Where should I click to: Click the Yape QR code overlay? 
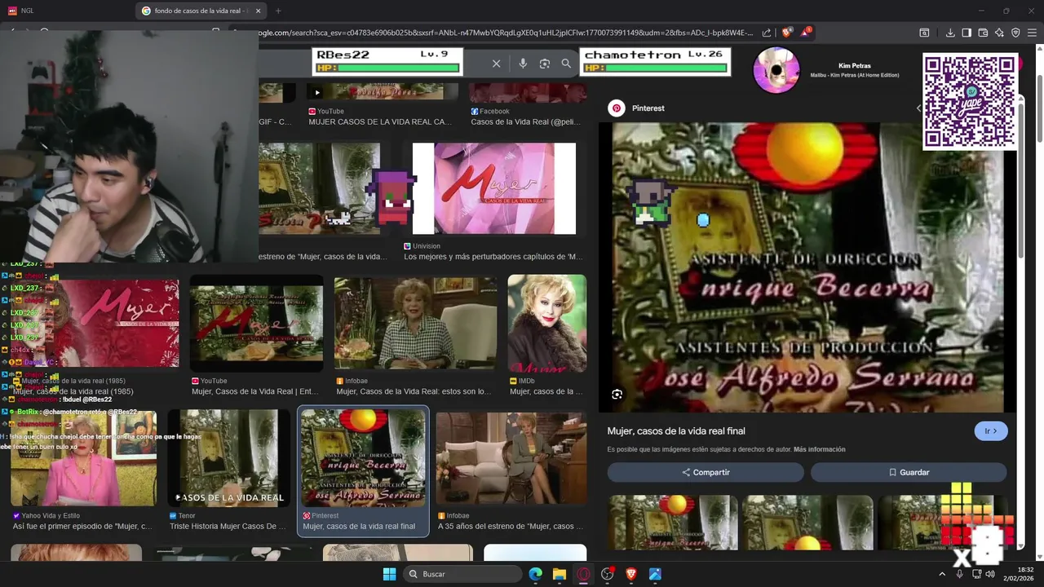[x=970, y=101]
